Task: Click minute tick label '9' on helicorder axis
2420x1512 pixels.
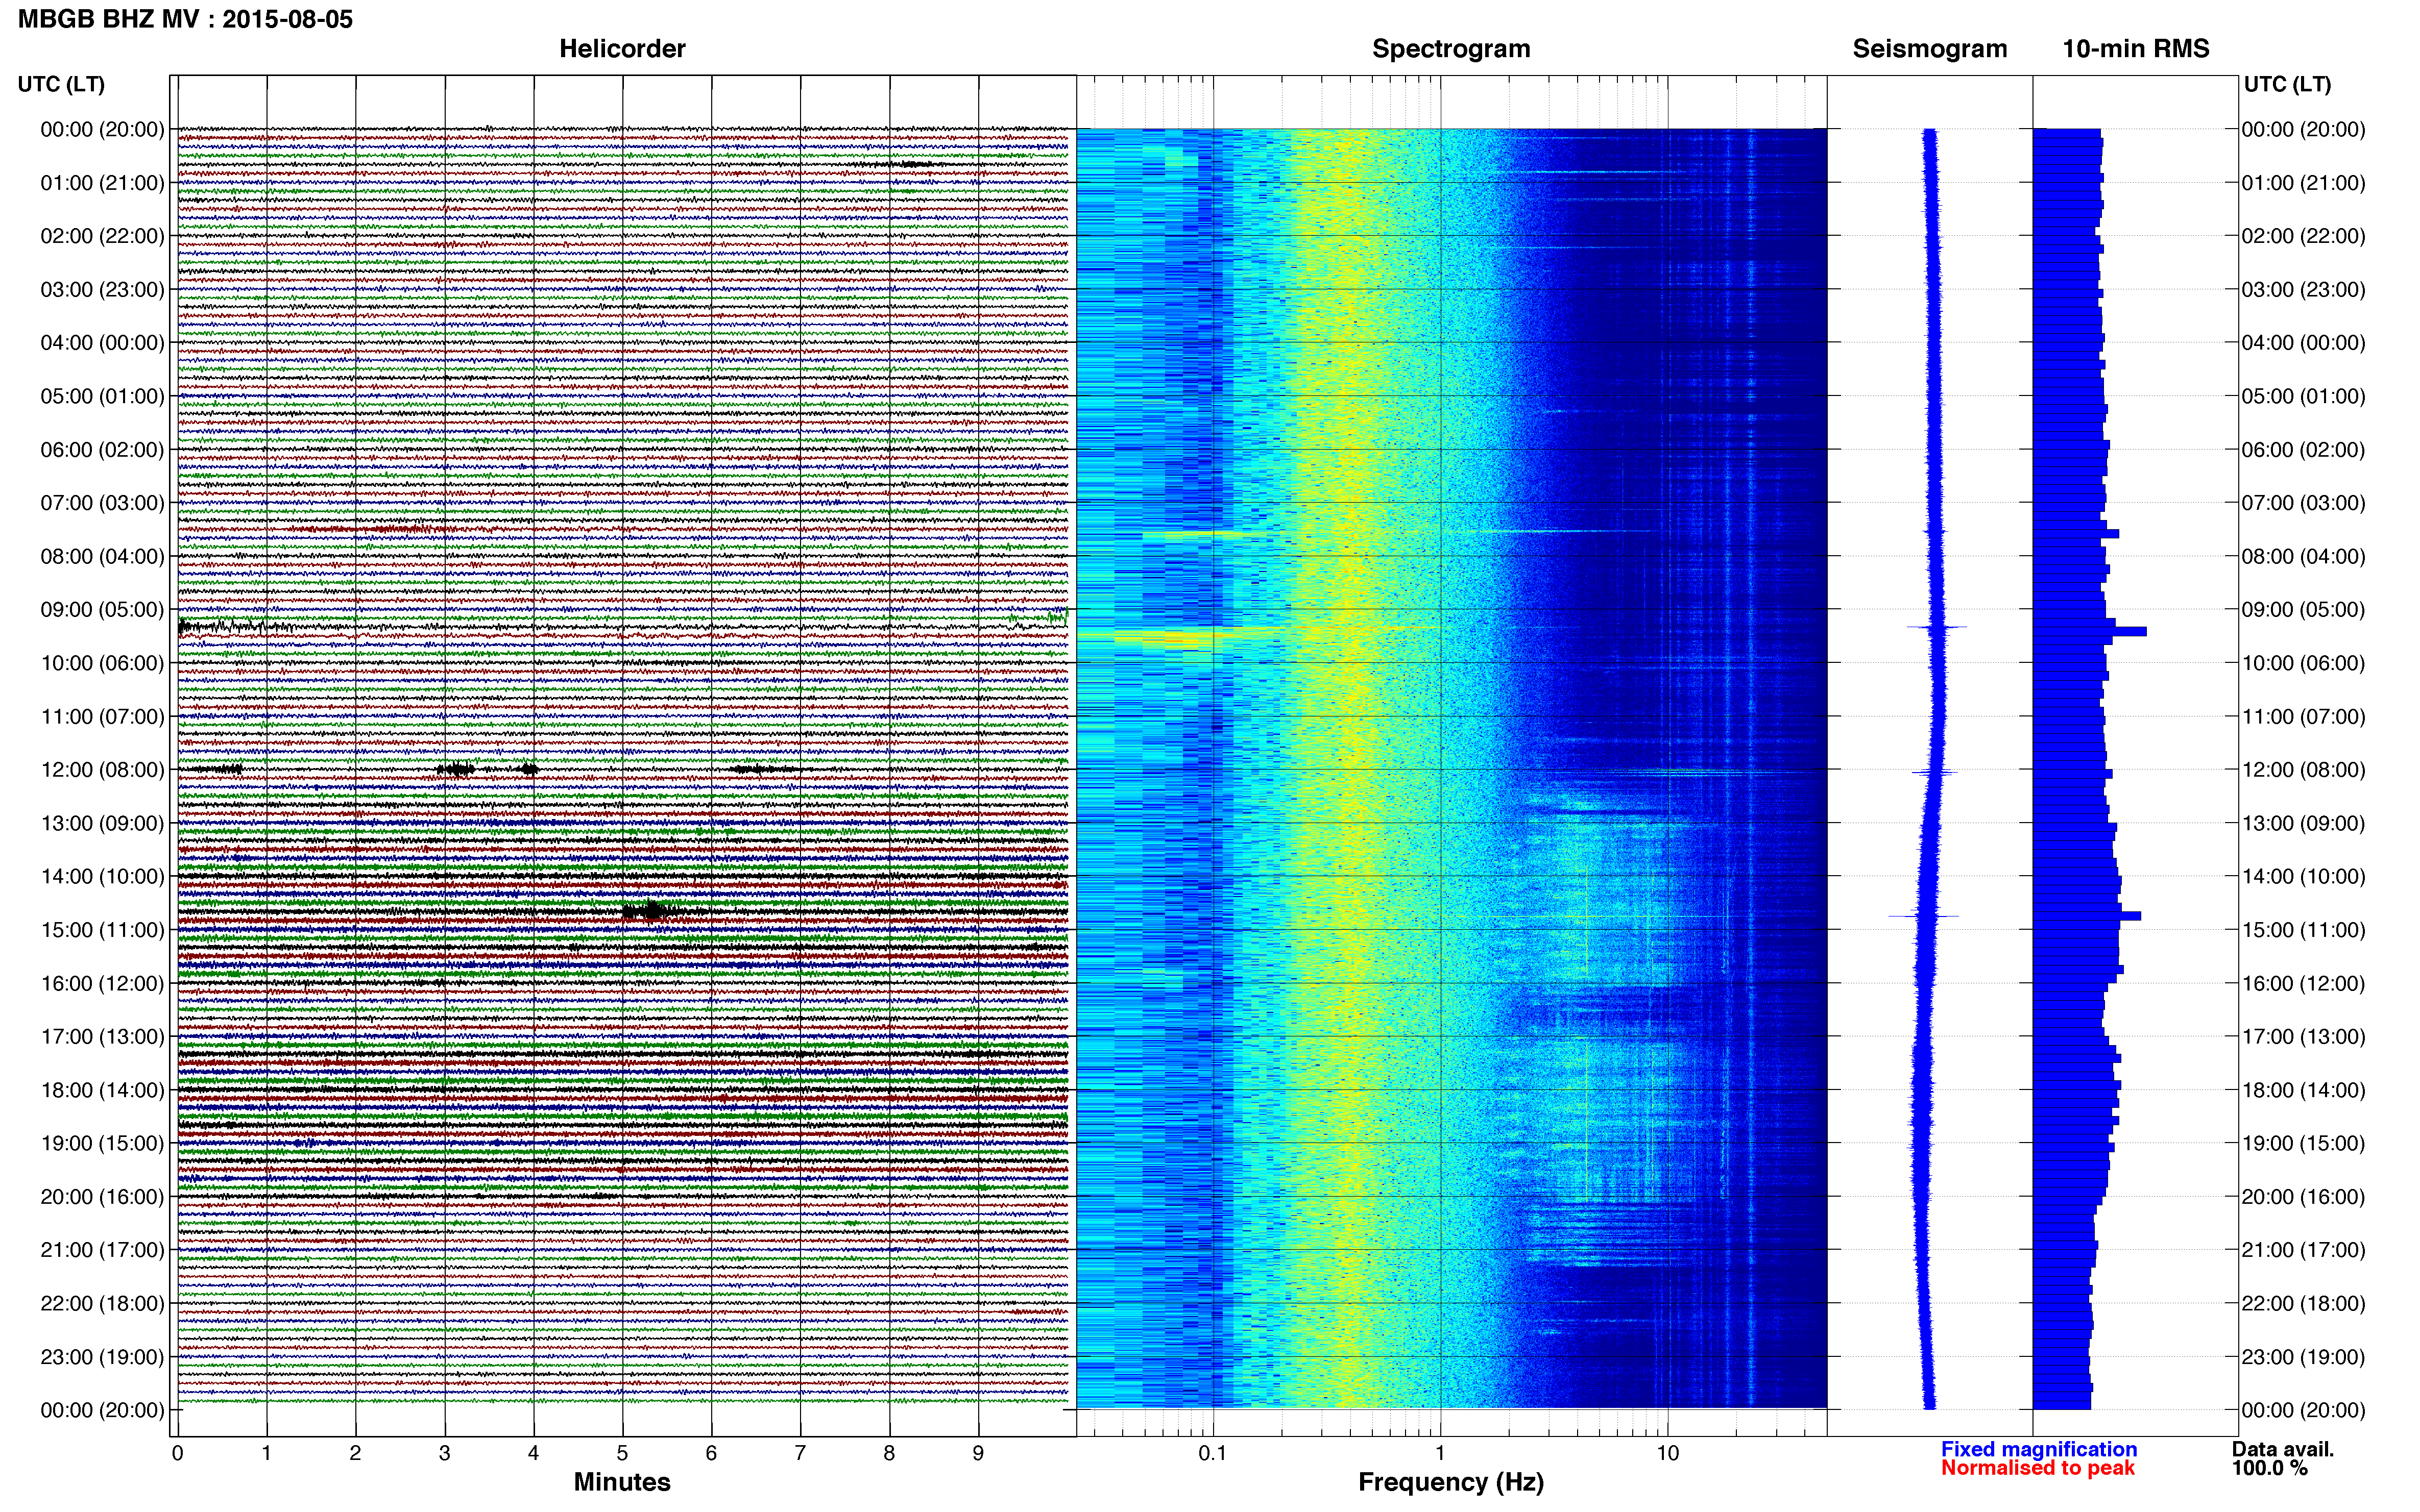Action: [x=978, y=1454]
